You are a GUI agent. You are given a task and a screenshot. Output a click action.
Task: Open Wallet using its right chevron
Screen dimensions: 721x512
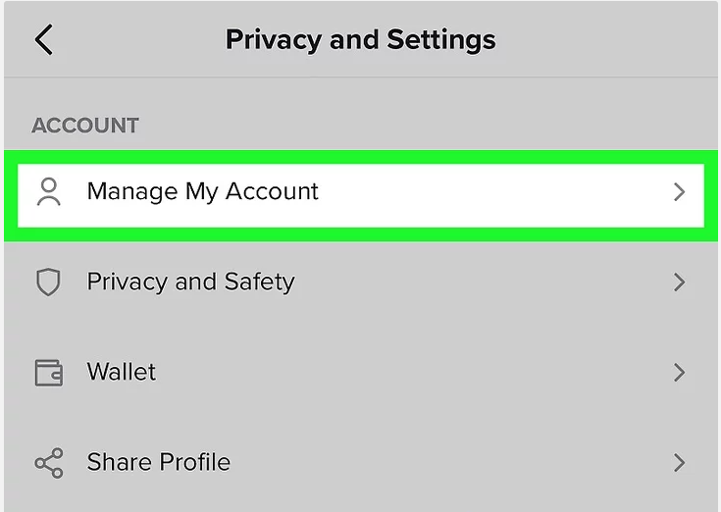click(679, 373)
